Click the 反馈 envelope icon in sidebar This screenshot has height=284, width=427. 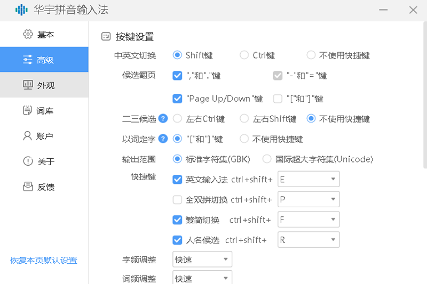(x=28, y=187)
